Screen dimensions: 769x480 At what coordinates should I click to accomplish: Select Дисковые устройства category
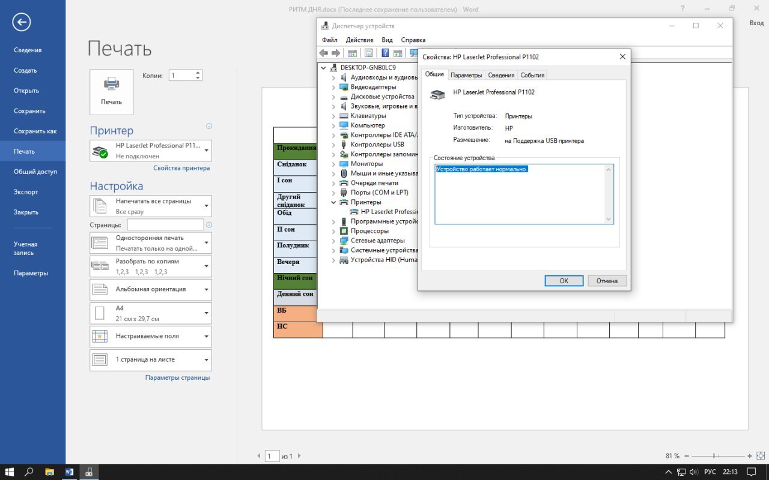pos(383,97)
